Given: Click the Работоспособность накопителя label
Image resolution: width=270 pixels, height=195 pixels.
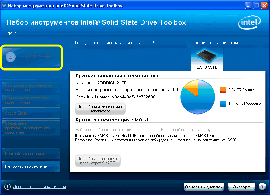Looking at the screenshot, I should pos(104,130).
